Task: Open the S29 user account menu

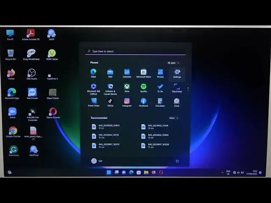Action: point(97,161)
